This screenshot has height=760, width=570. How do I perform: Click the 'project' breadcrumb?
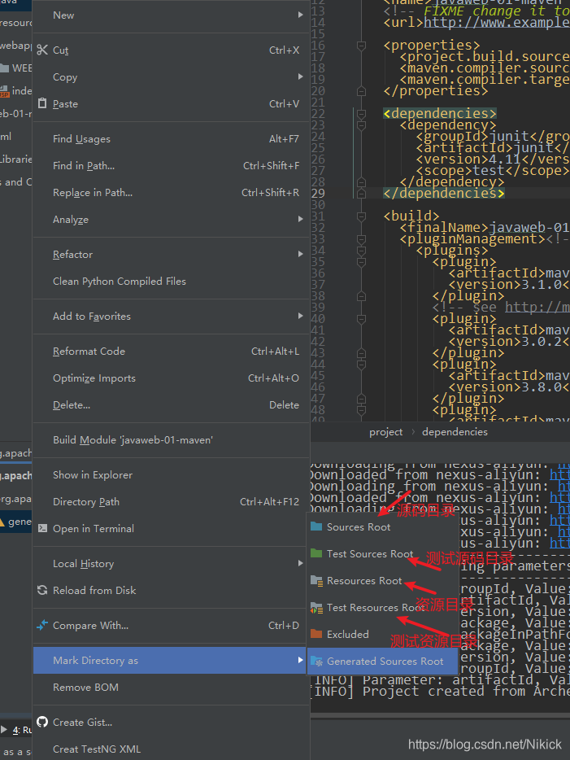pos(385,432)
